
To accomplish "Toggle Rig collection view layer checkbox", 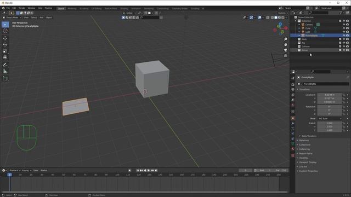I will tap(340, 43).
